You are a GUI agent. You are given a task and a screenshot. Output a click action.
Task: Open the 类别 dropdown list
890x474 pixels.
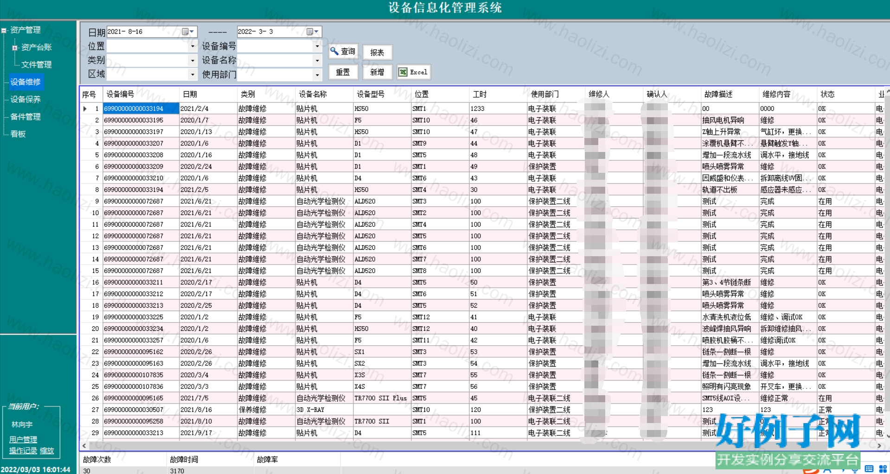193,60
